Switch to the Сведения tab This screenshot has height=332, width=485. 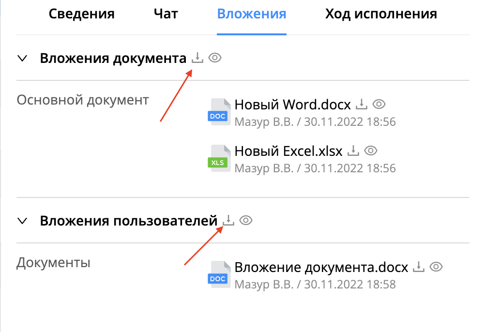point(82,14)
